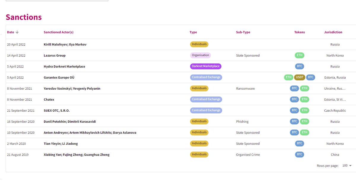Select BTC badge in Yaroslav Vasinskyi row

pyautogui.click(x=294, y=88)
